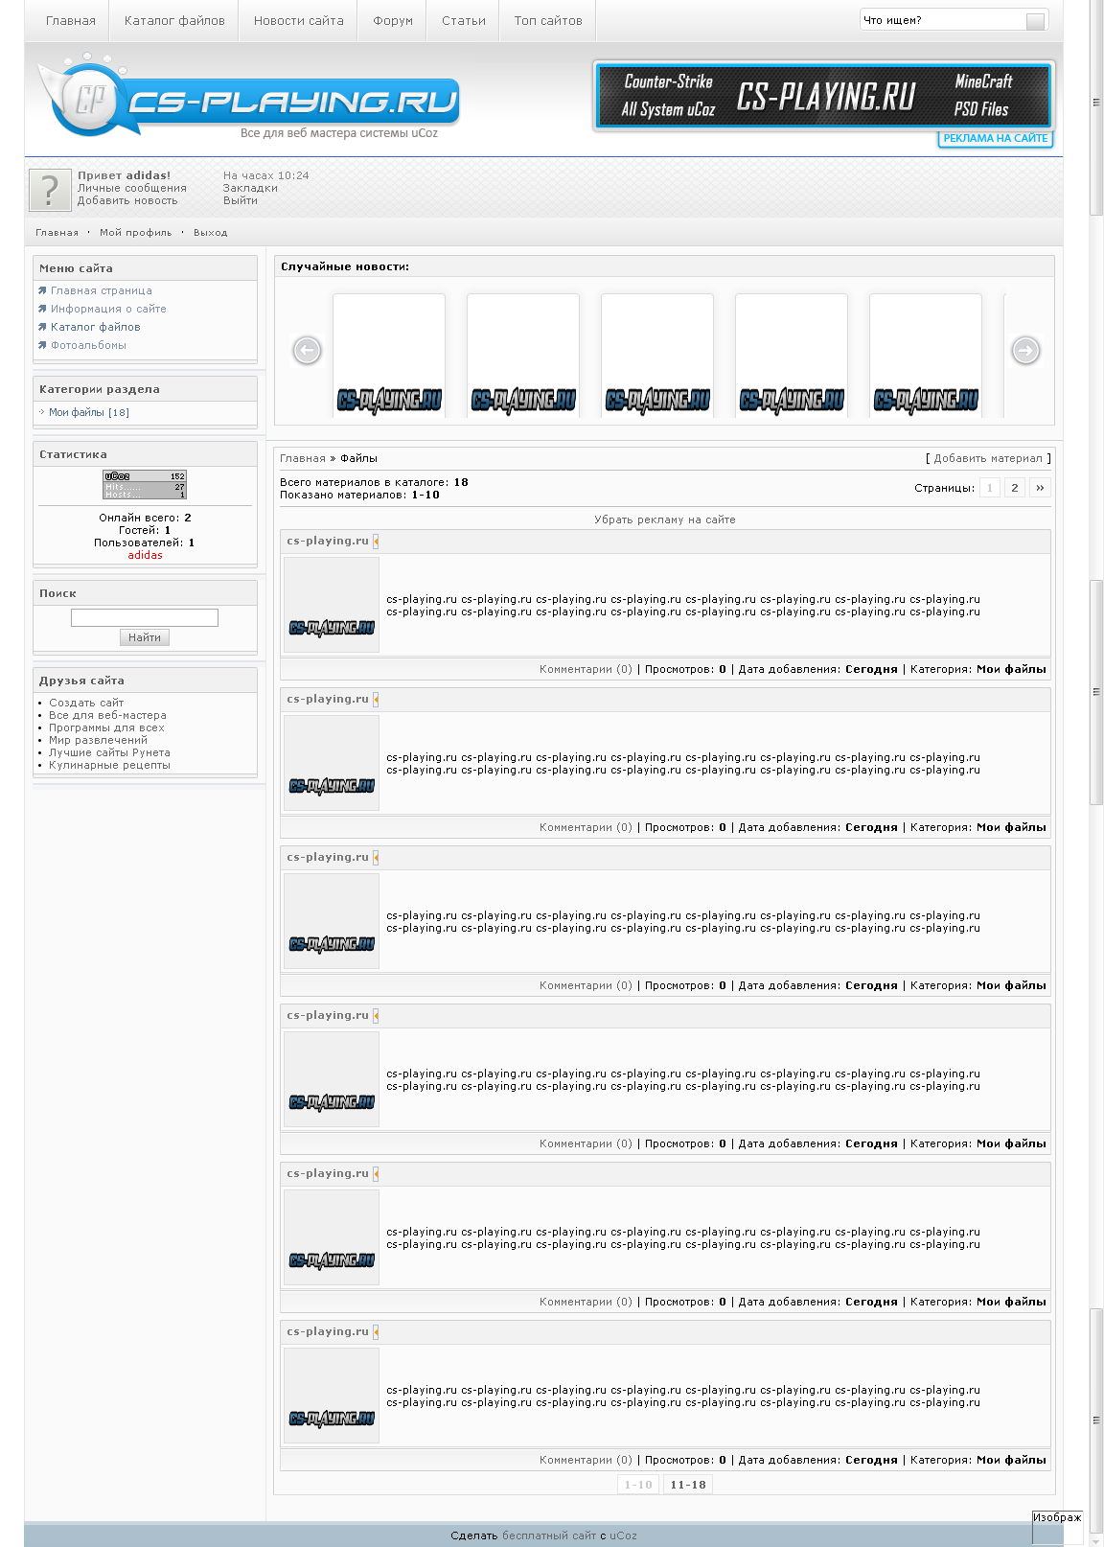Open Фотоальбомы sidebar link
Viewport: 1104px width, 1547px height.
88,345
